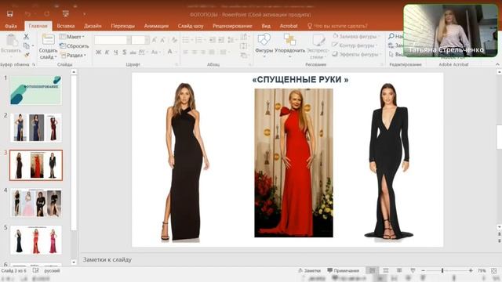Image resolution: width=502 pixels, height=282 pixels.
Task: Open the Рецензирование tab
Action: pyautogui.click(x=232, y=26)
